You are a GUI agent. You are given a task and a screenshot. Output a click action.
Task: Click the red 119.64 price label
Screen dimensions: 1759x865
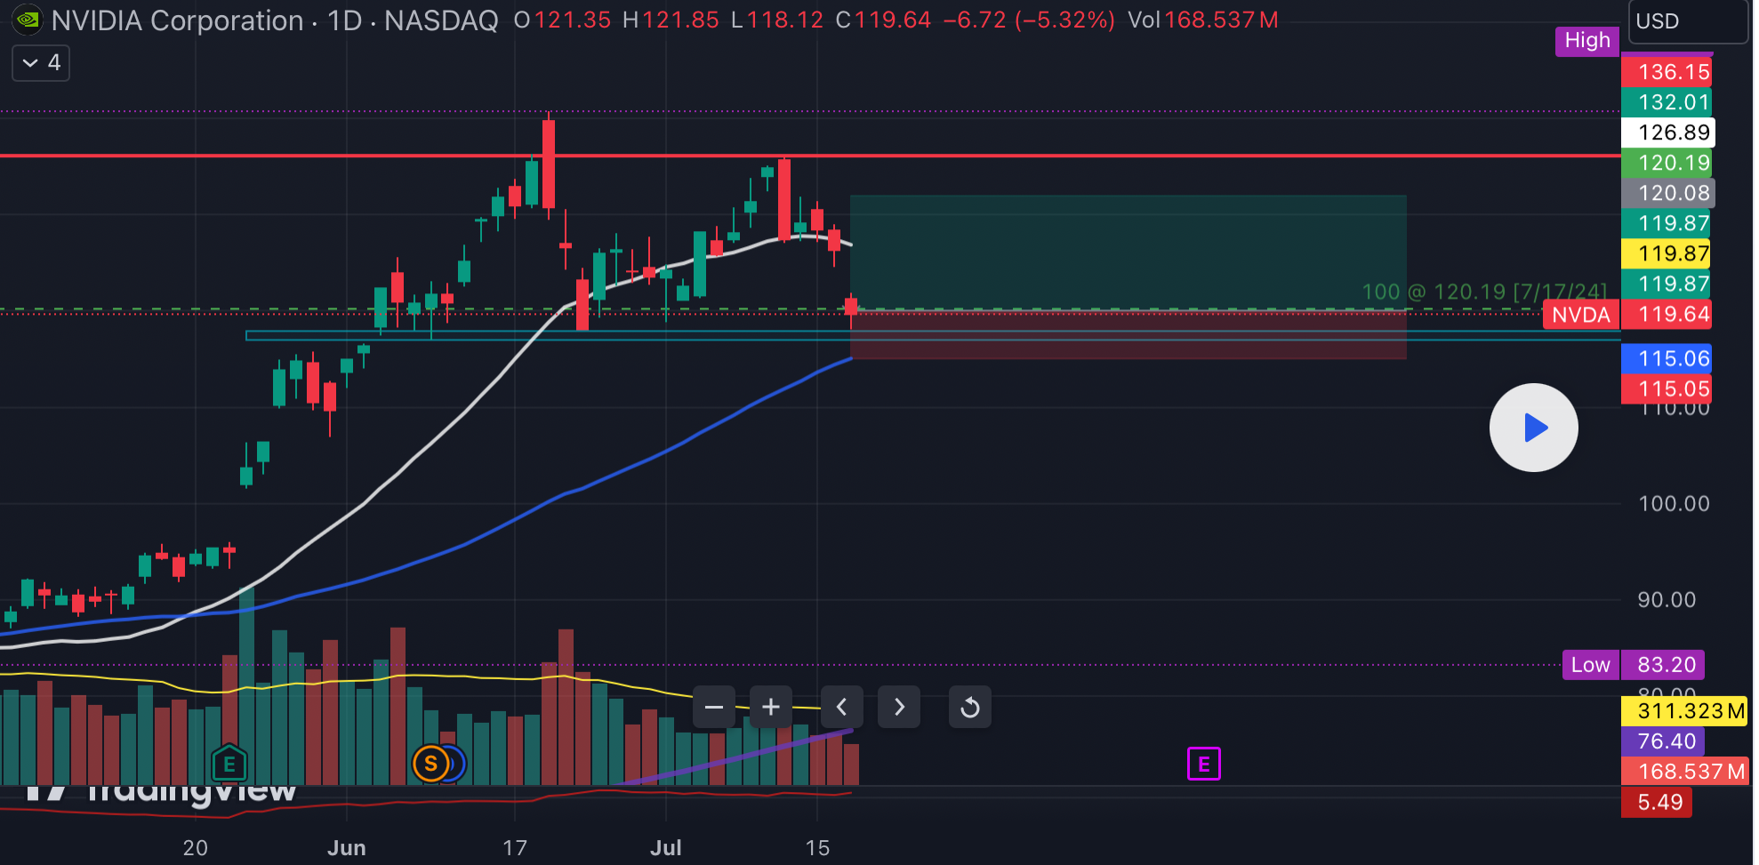[1667, 314]
